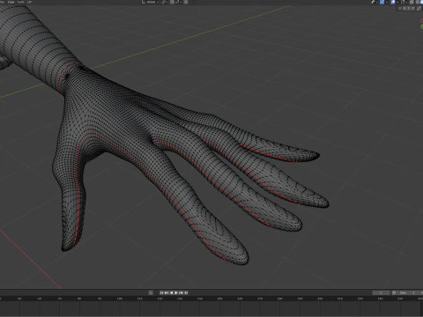
Task: Open the Edge menu in the viewport header
Action: point(11,2)
